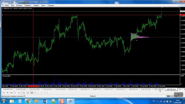Switch to the EURAUD,H1 chart tab
The height and width of the screenshot is (104, 185).
[47, 89]
